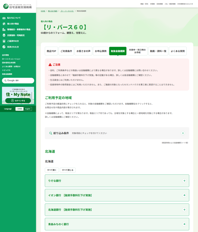The width and height of the screenshot is (198, 232).
Task: Select the 取扱金融機関 tab
Action: click(x=118, y=51)
